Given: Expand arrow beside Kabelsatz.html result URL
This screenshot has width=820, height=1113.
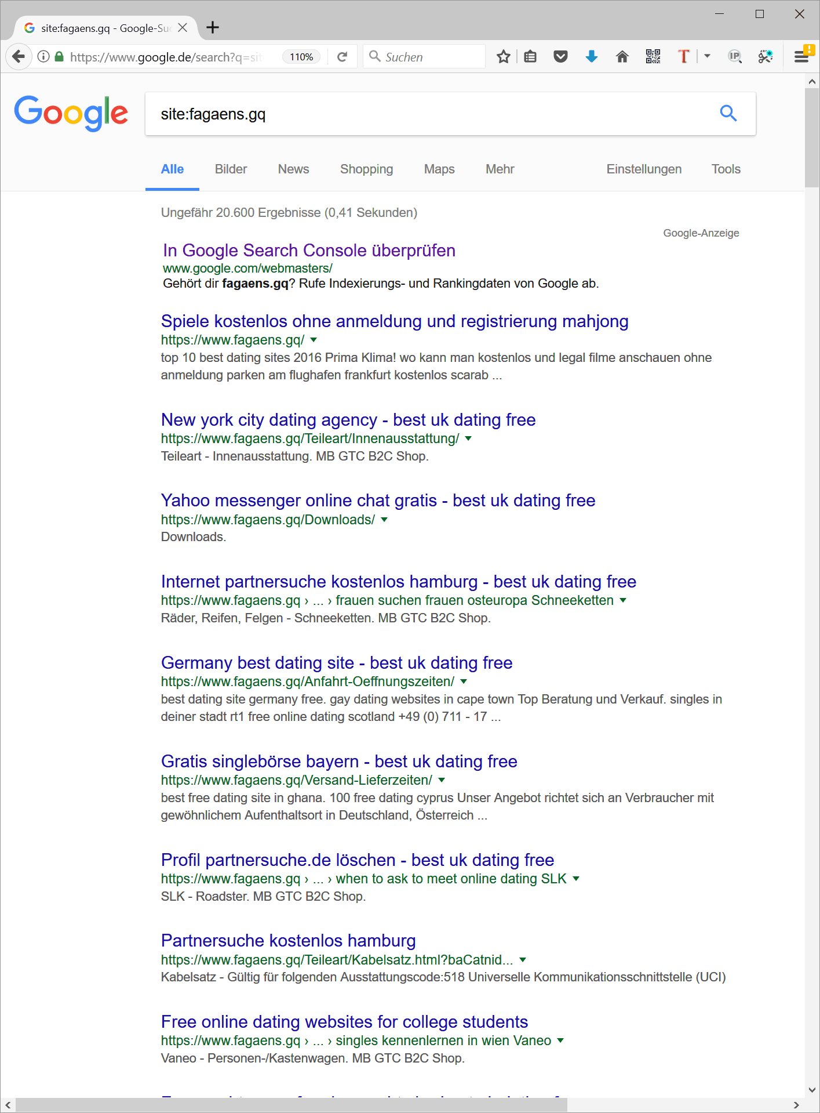Looking at the screenshot, I should click(x=523, y=960).
